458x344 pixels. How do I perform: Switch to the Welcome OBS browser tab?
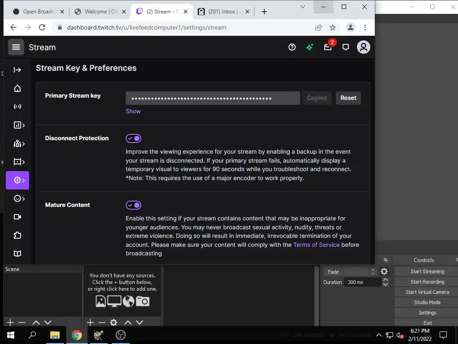click(100, 12)
